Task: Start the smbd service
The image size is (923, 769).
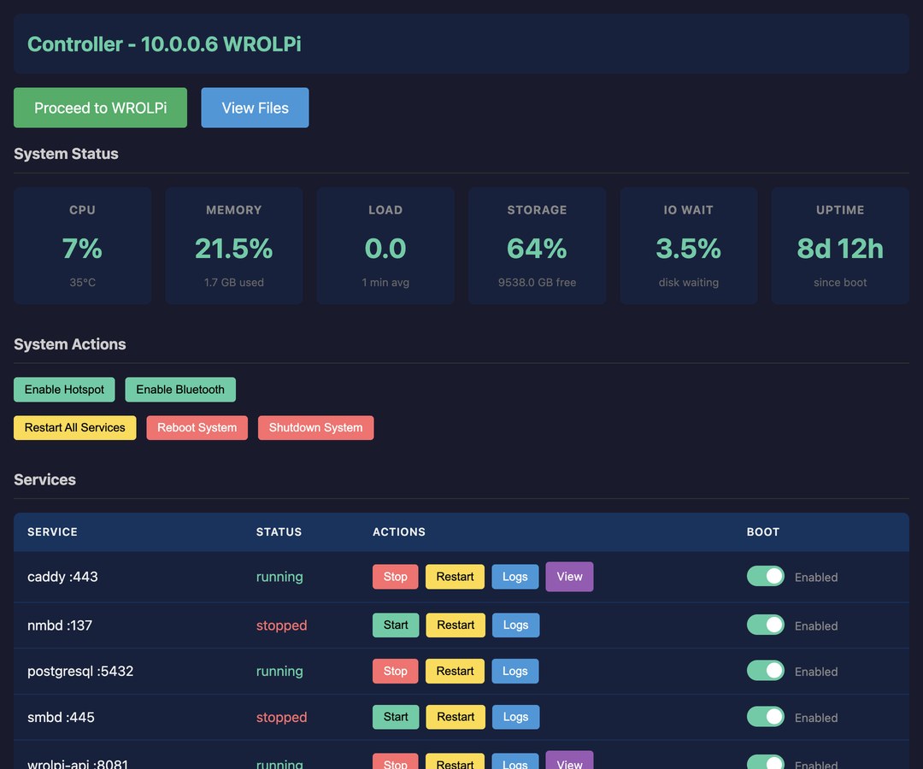Action: pyautogui.click(x=396, y=717)
